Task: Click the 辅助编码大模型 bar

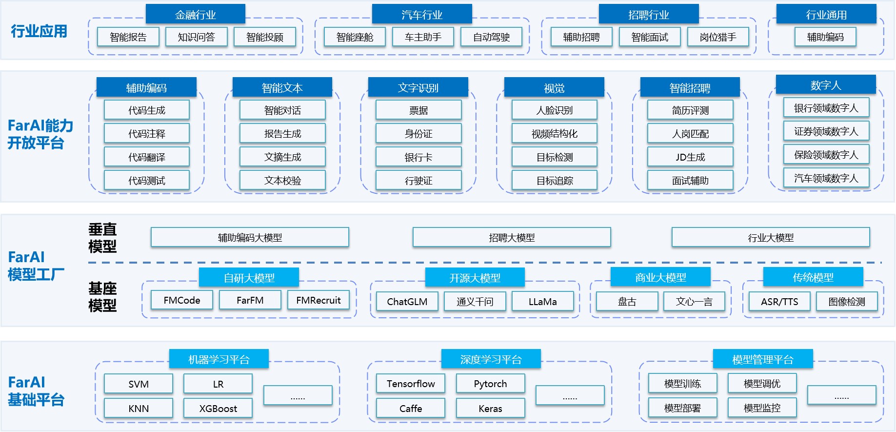Action: 250,238
